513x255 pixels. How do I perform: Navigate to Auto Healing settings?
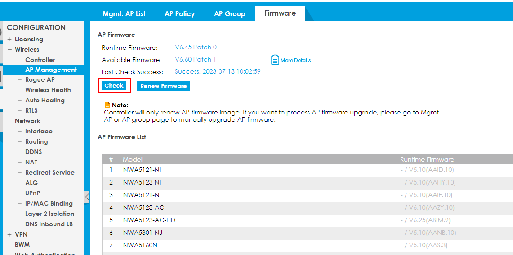[45, 100]
